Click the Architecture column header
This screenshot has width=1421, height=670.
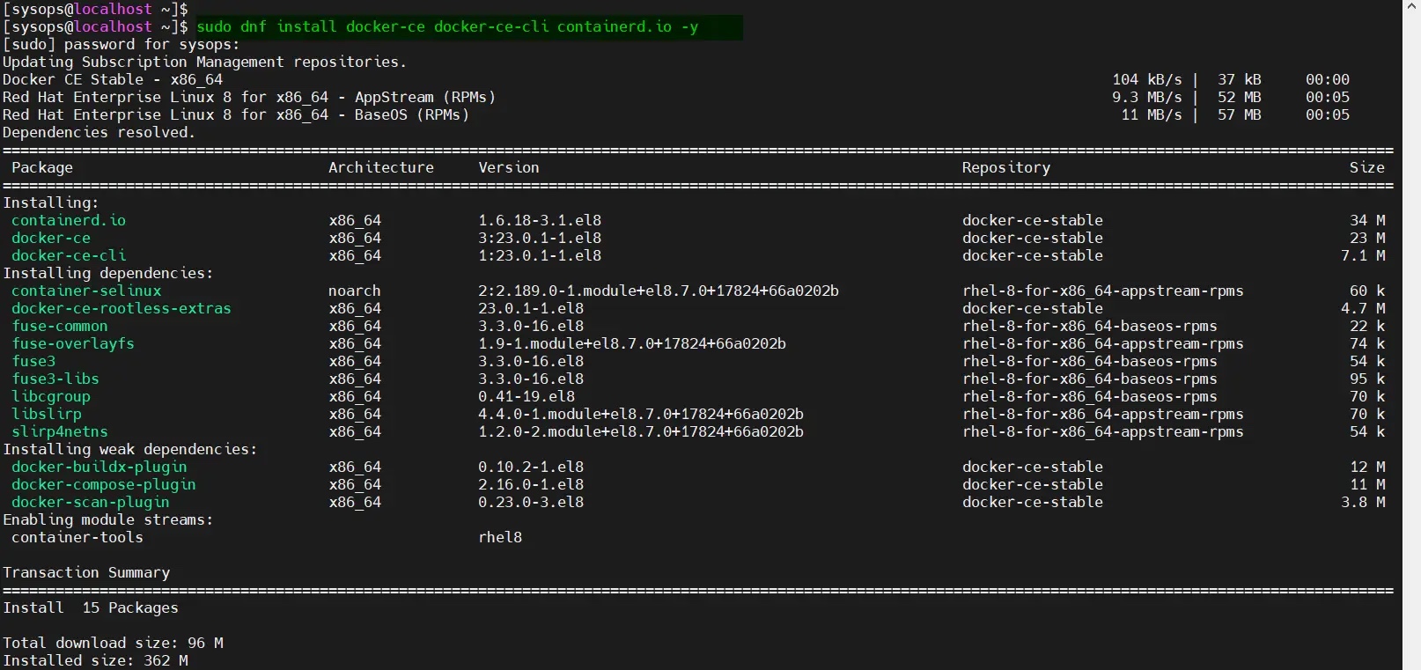[x=381, y=167]
